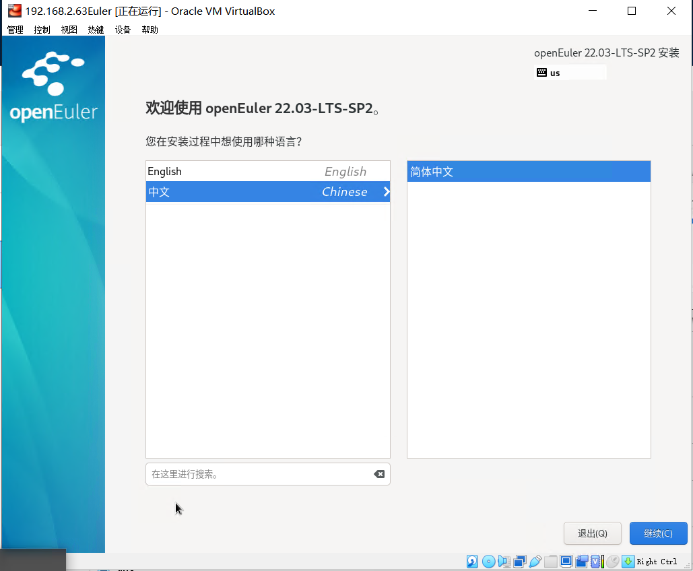Image resolution: width=693 pixels, height=571 pixels.
Task: Close the VirtualBox VM window
Action: [x=671, y=11]
